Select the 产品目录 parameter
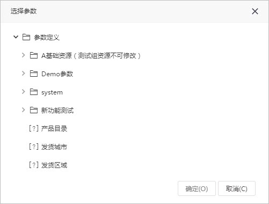Screen dimensions: 269x204 [54, 129]
